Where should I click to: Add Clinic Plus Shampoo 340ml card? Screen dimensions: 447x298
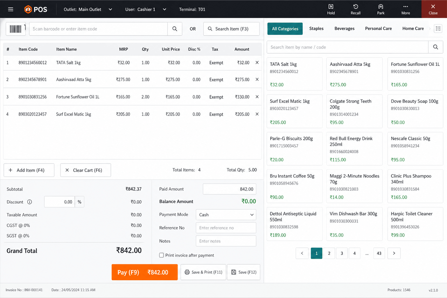[x=415, y=186]
